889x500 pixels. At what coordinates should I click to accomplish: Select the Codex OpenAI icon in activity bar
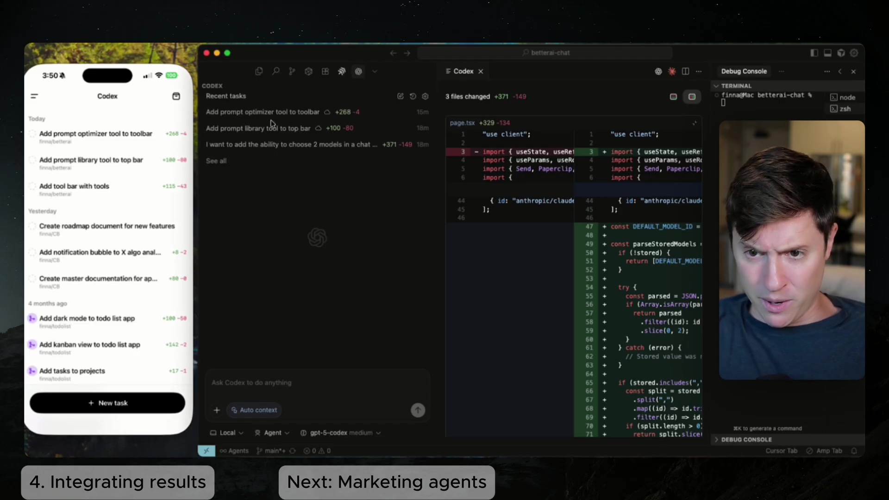(358, 71)
